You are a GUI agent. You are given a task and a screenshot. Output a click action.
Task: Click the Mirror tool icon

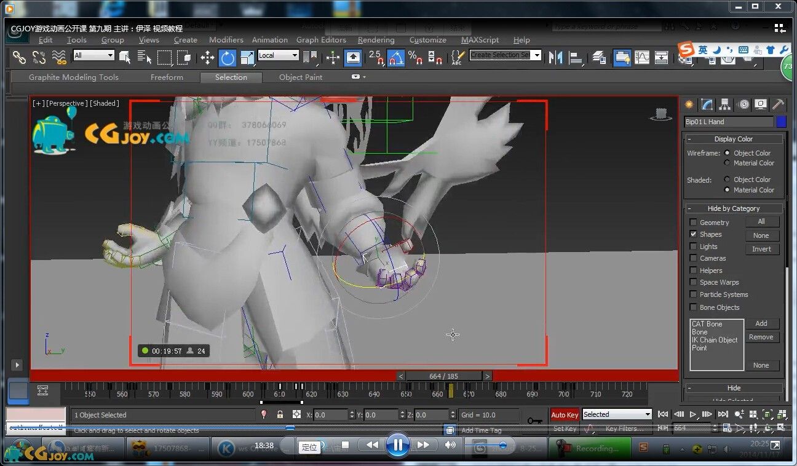tap(556, 58)
